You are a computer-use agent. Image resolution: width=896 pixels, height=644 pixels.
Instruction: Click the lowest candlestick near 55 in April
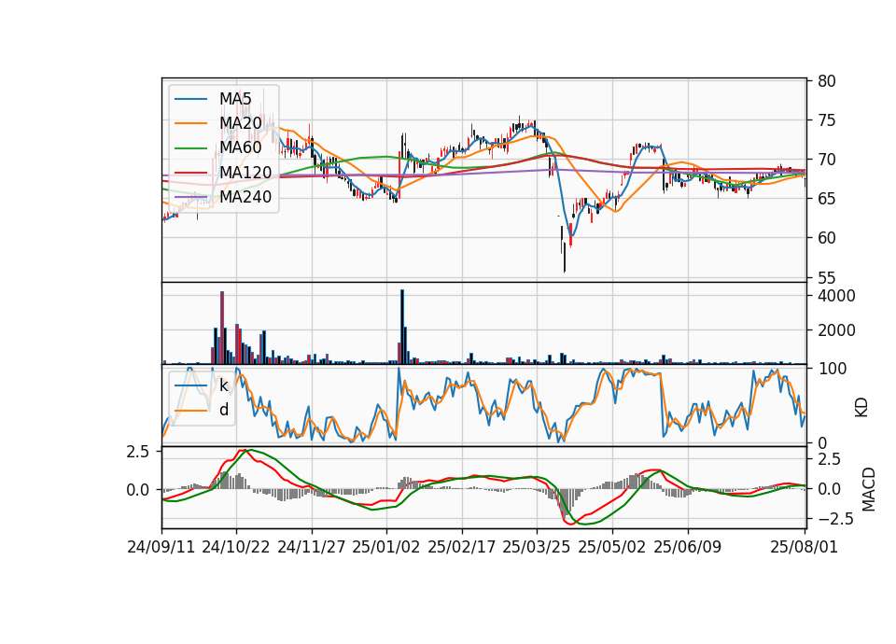(565, 258)
